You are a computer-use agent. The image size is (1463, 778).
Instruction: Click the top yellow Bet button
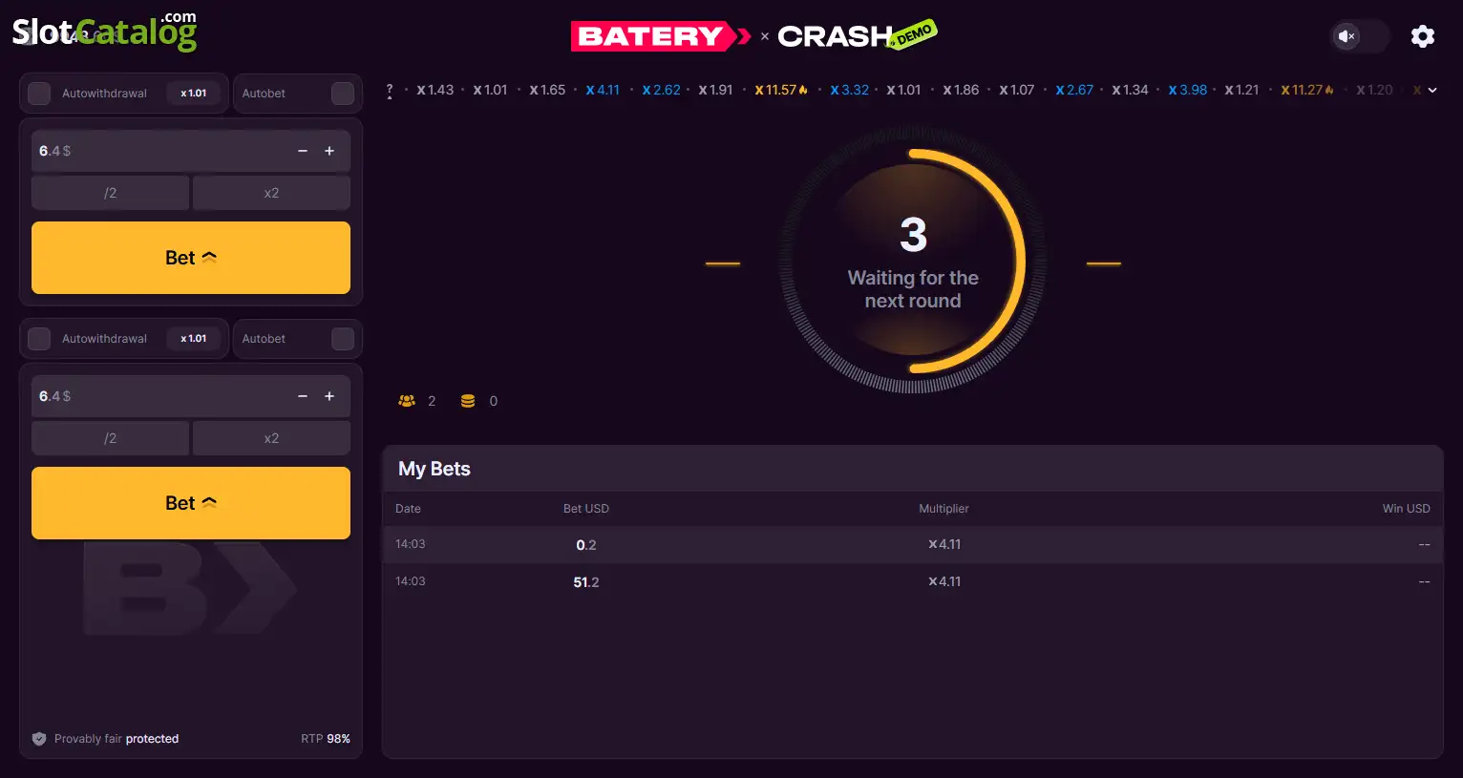[x=191, y=258]
